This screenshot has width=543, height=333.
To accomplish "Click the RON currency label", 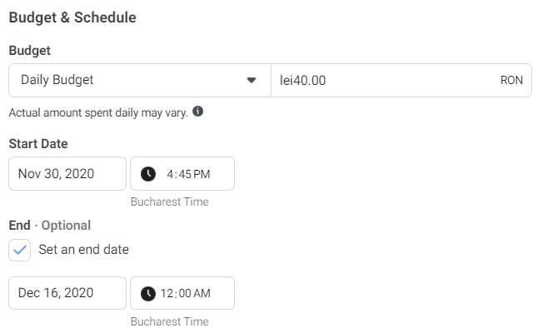I will tap(511, 80).
